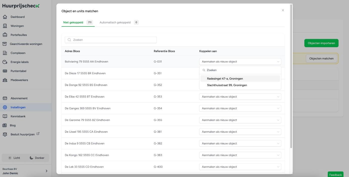Open the Koppelen dropdown for De Lek 33
This screenshot has height=177, width=349.
[x=240, y=167]
